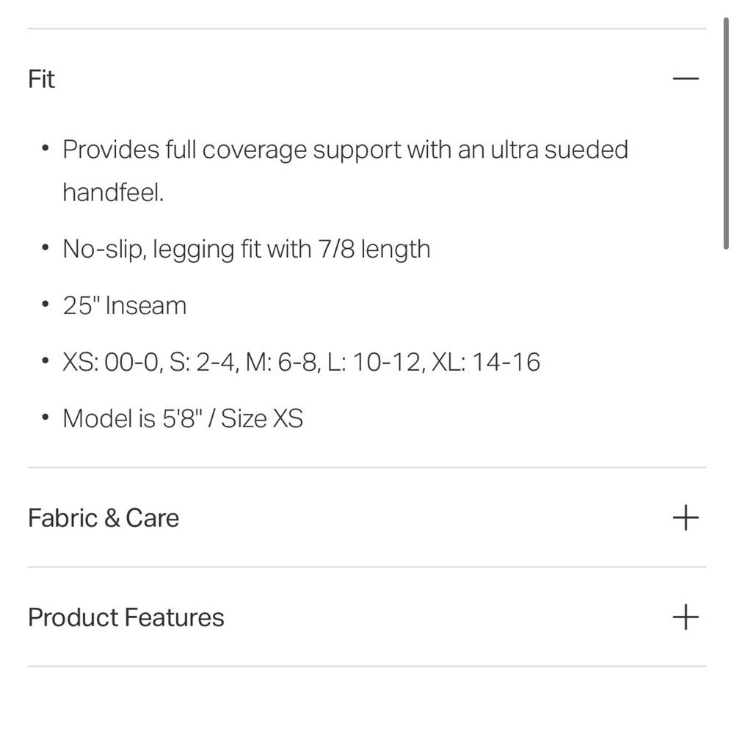734x734 pixels.
Task: Click the XS: 00-0 size entry
Action: pyautogui.click(x=110, y=363)
